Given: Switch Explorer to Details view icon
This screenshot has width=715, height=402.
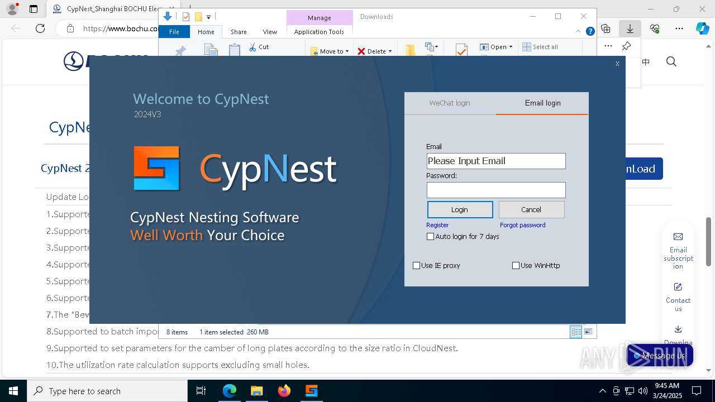Looking at the screenshot, I should (x=576, y=332).
